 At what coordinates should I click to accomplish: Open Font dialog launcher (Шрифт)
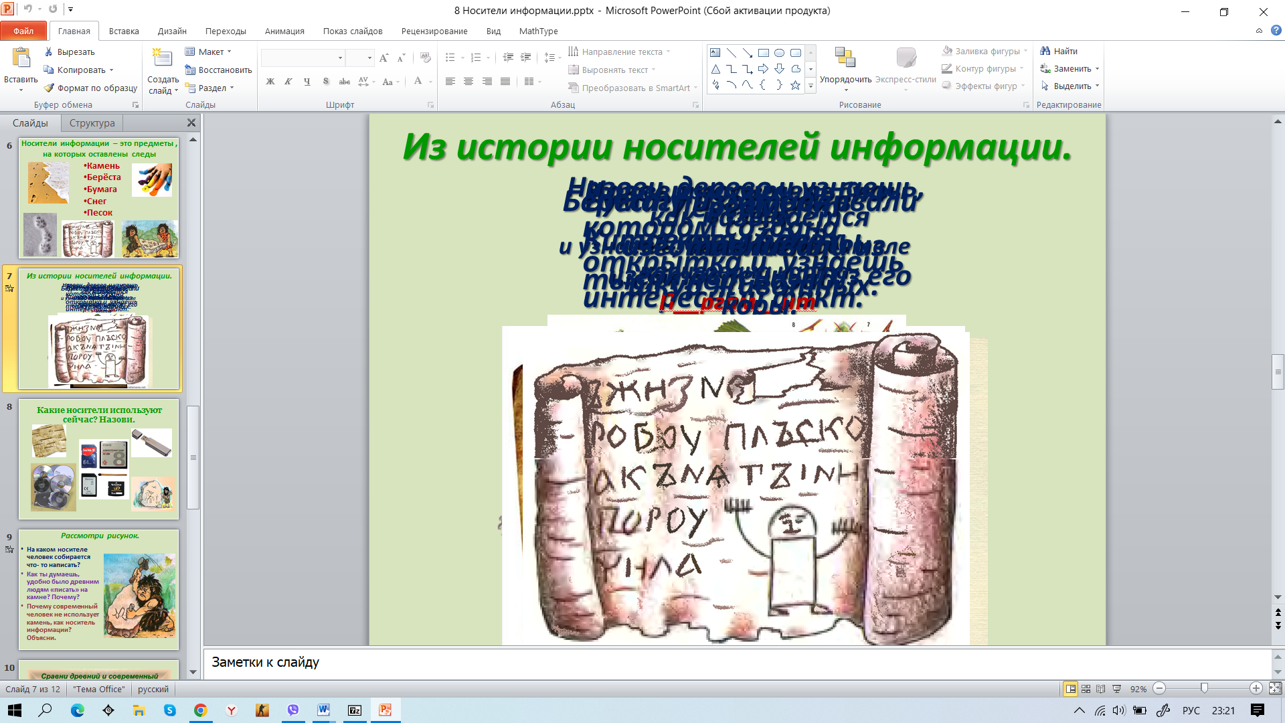click(430, 105)
